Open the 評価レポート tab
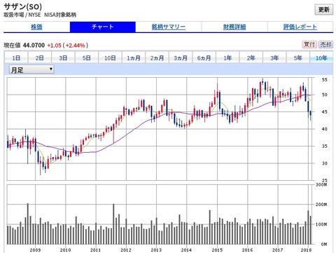 (x=300, y=27)
